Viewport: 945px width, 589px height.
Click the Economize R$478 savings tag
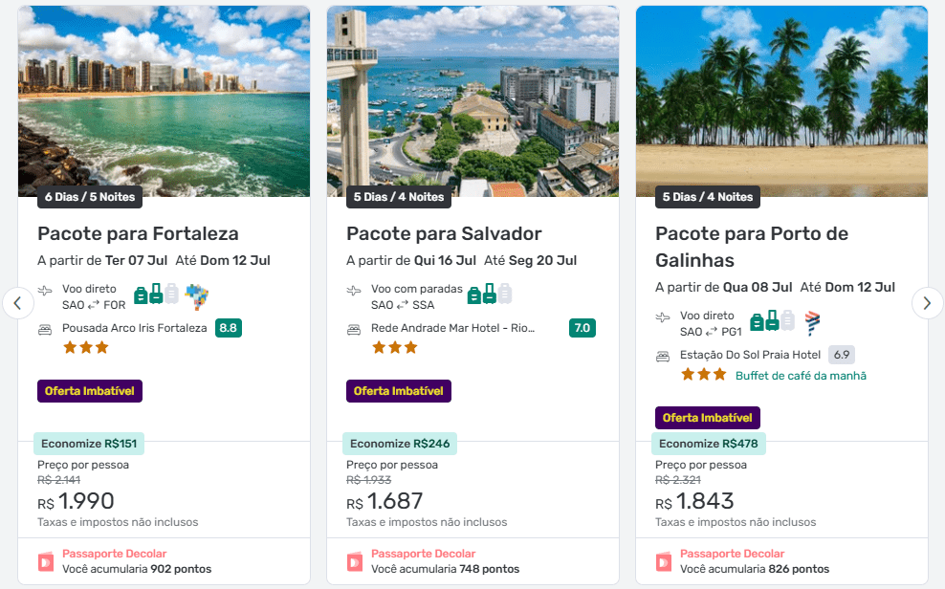click(x=709, y=444)
